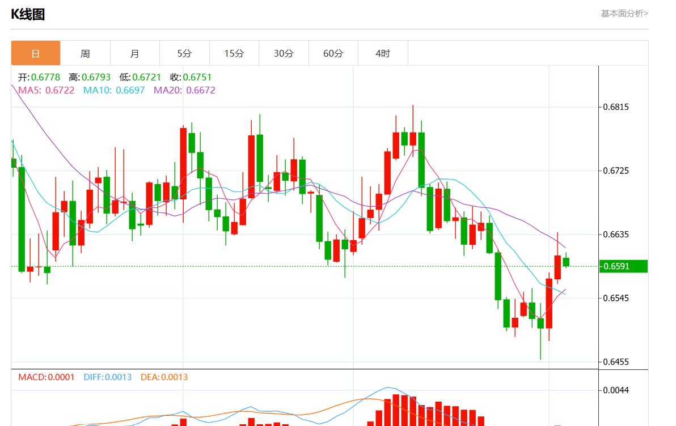Select the 日 daily chart tab
The image size is (676, 426).
pyautogui.click(x=36, y=53)
